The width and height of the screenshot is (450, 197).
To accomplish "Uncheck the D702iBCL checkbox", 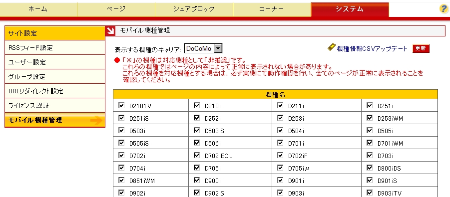I will 197,155.
